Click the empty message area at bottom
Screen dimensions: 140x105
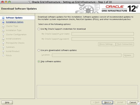click(87, 92)
